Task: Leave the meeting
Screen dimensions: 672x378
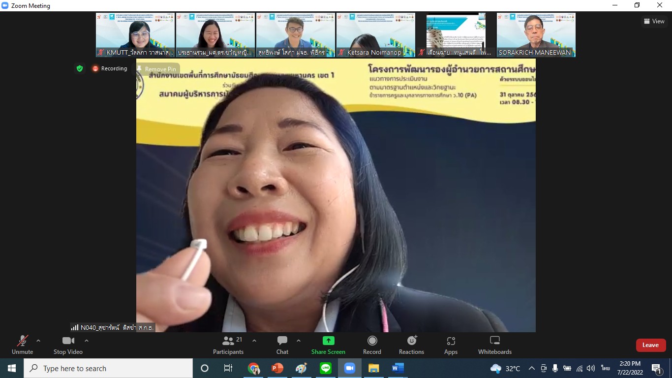Action: point(650,345)
